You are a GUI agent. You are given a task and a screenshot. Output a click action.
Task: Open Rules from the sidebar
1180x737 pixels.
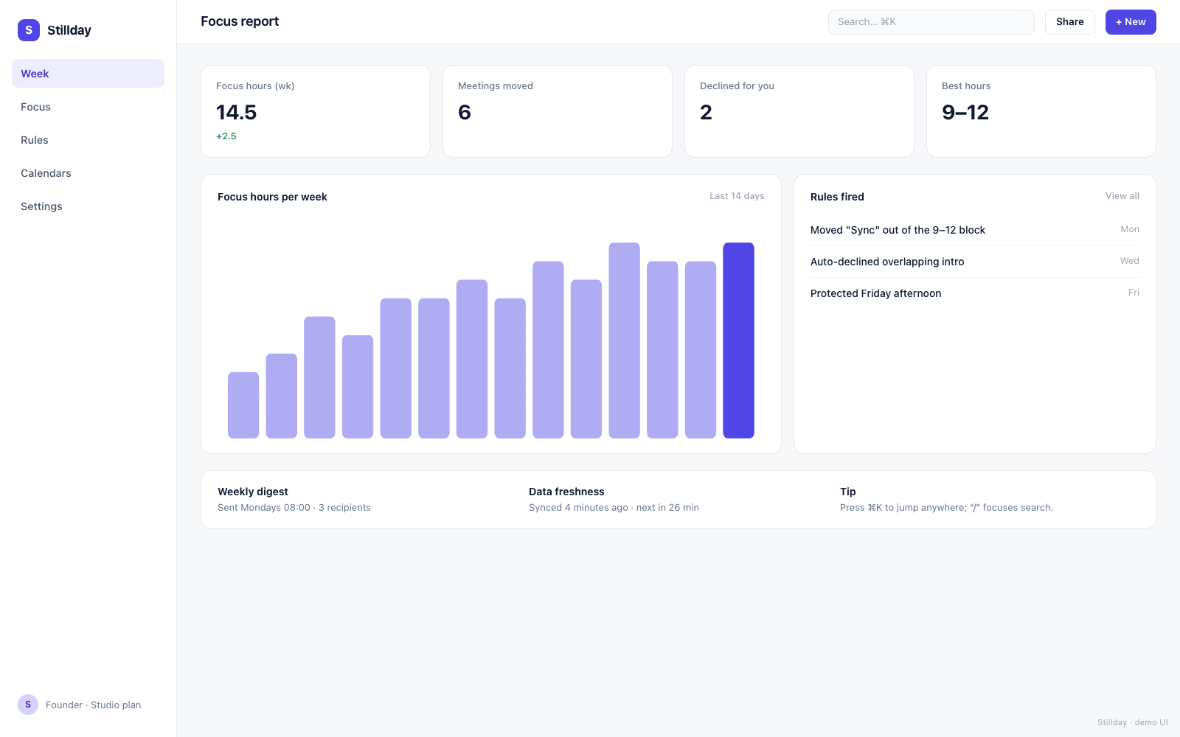[x=88, y=140]
